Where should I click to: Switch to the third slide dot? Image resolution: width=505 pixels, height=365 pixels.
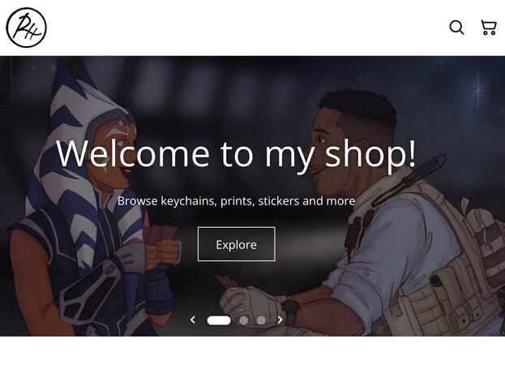click(261, 320)
